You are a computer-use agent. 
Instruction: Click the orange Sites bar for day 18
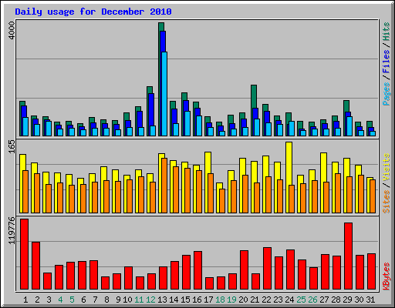pyautogui.click(x=222, y=201)
